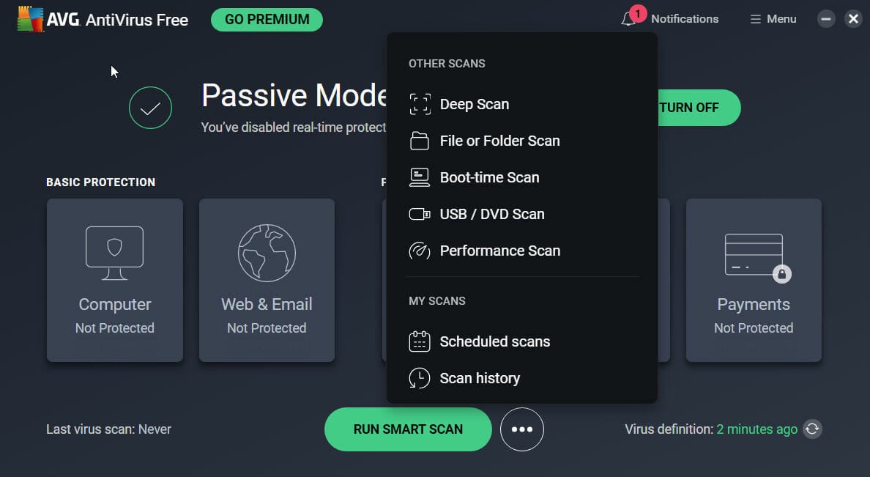
Task: Click the Boot-time Scan laptop icon
Action: pyautogui.click(x=420, y=177)
